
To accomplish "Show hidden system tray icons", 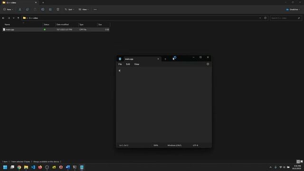I will click(x=271, y=167).
